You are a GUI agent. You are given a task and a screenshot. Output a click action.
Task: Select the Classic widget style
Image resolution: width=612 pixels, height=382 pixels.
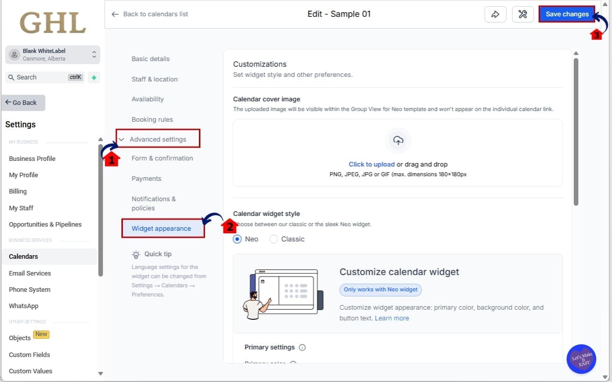[274, 239]
